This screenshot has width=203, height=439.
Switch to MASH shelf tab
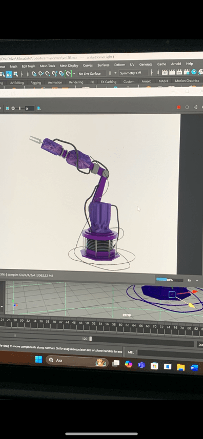point(163,81)
